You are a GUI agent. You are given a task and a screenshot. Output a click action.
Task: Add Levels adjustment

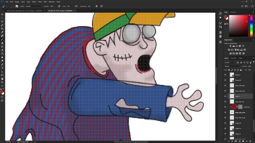pos(233,46)
